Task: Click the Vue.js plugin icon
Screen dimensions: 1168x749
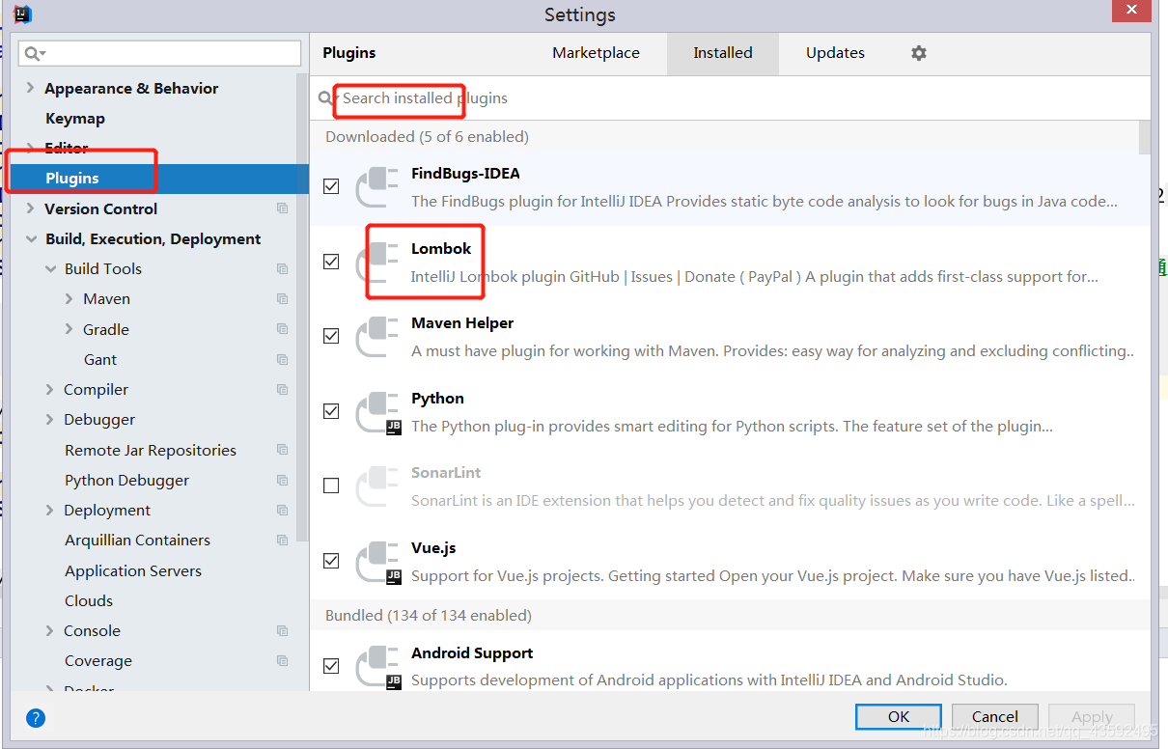Action: tap(377, 561)
